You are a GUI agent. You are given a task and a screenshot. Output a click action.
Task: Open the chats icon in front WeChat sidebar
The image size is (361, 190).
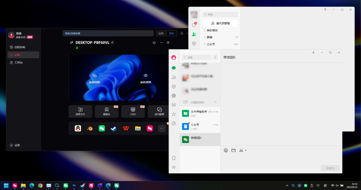click(174, 68)
